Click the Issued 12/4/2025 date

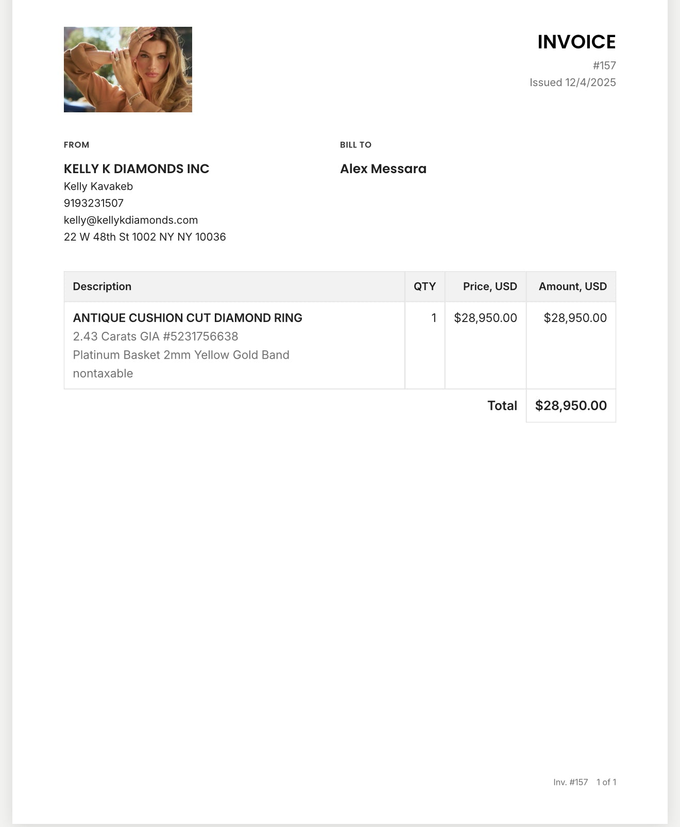pyautogui.click(x=572, y=82)
